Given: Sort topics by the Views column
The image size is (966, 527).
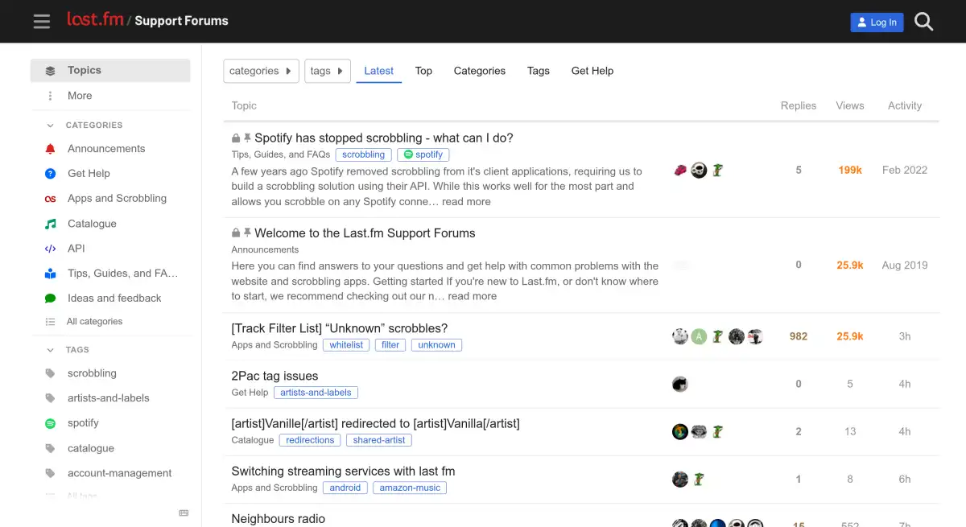Looking at the screenshot, I should pyautogui.click(x=849, y=105).
